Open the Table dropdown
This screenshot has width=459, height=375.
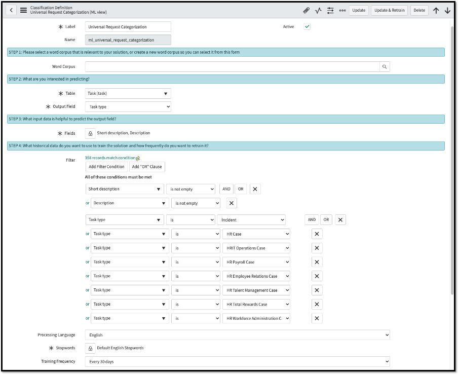coord(128,93)
